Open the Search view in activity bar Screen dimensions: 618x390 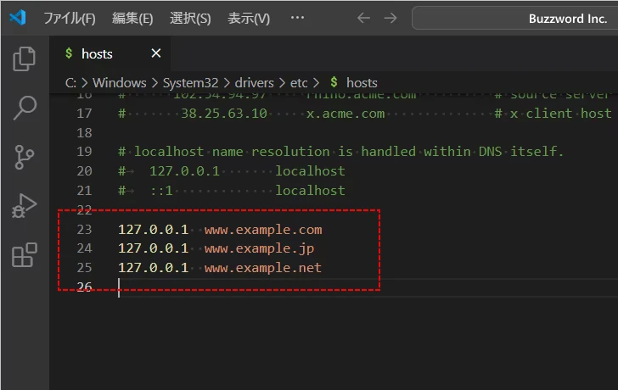click(25, 108)
